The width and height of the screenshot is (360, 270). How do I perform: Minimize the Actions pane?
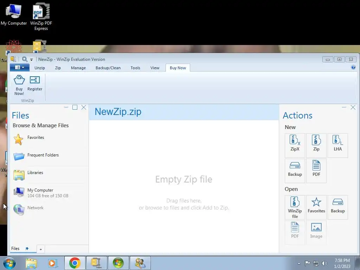click(344, 107)
